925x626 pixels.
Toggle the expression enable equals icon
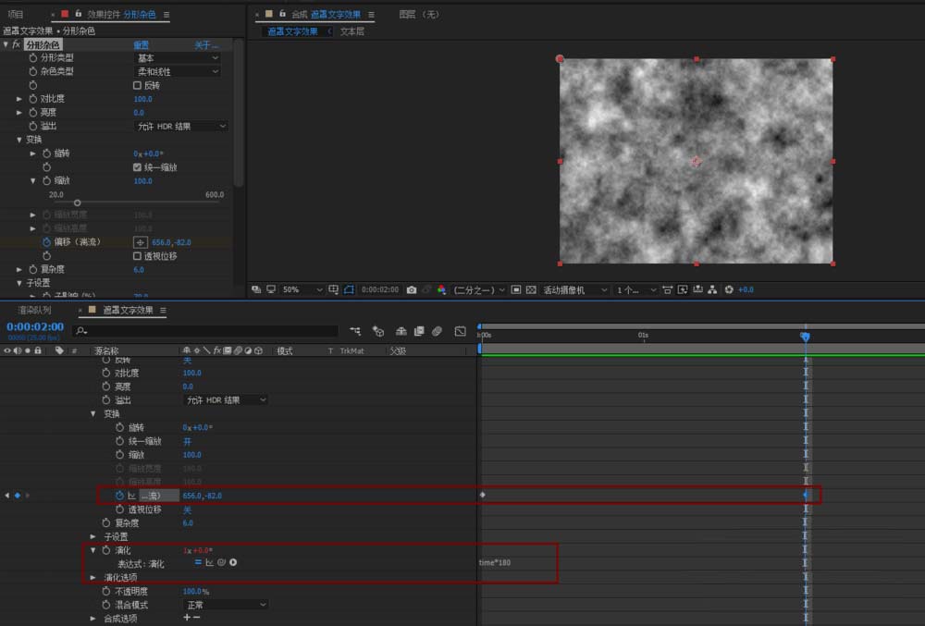(198, 562)
